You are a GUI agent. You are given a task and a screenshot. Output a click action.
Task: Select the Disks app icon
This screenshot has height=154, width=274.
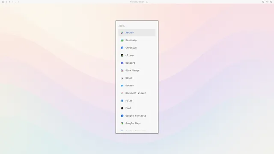click(x=122, y=78)
